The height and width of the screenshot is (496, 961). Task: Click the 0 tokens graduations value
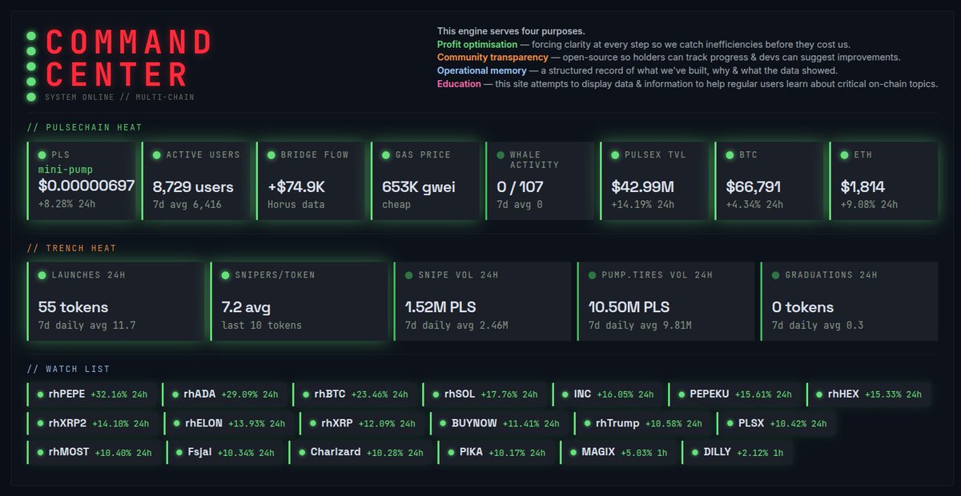tap(802, 306)
